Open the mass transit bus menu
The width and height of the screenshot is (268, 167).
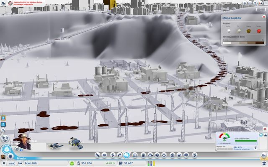179,155
